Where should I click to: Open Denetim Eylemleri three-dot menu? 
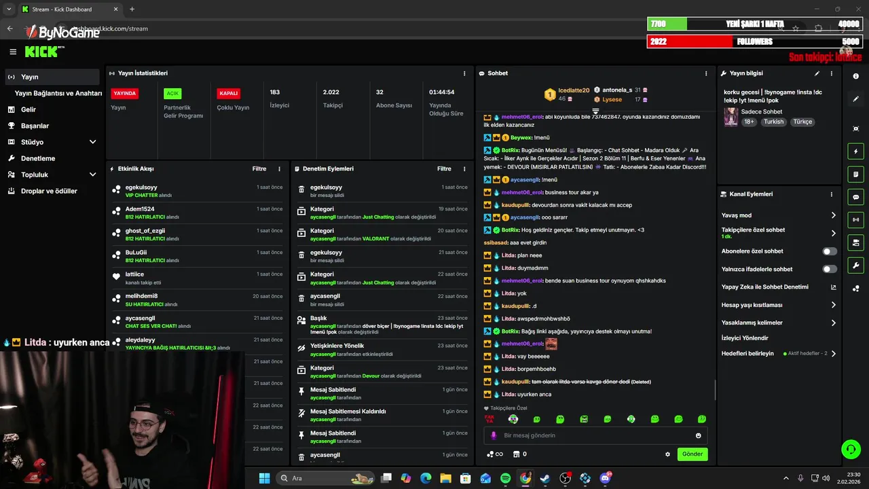coord(464,168)
